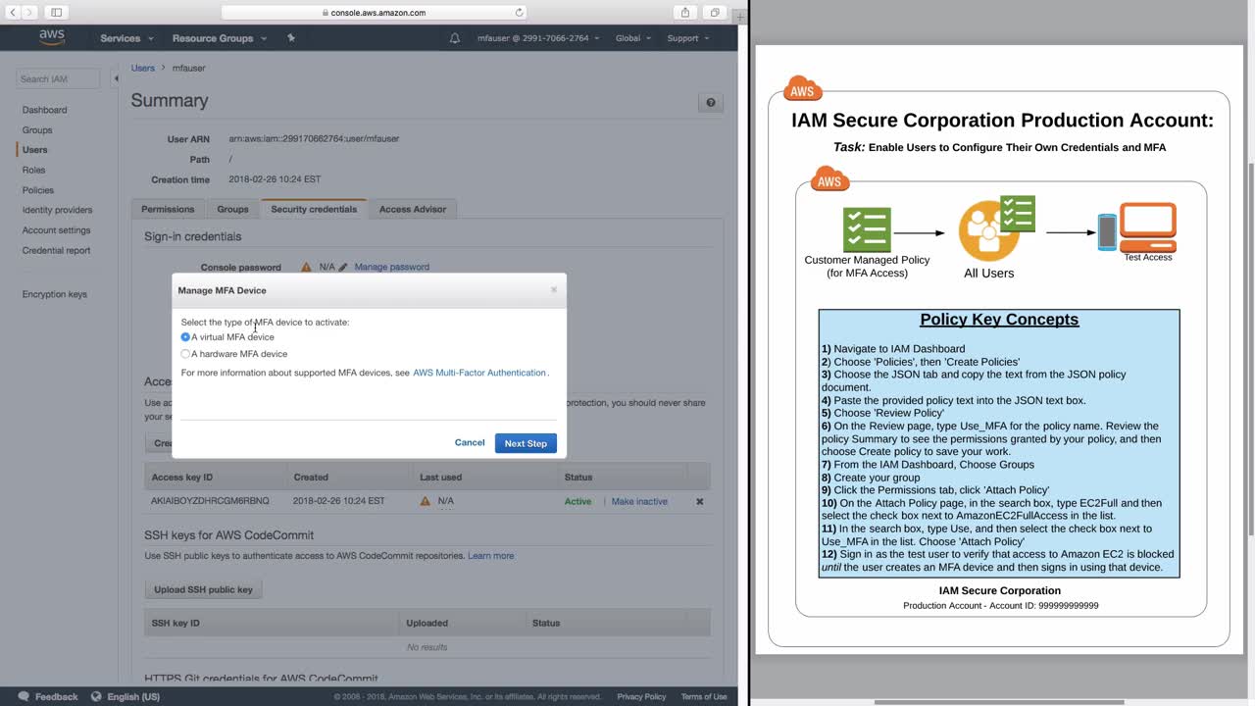Screen dimensions: 1255x706
Task: Cancel the Manage MFA Device dialog
Action: [x=470, y=442]
